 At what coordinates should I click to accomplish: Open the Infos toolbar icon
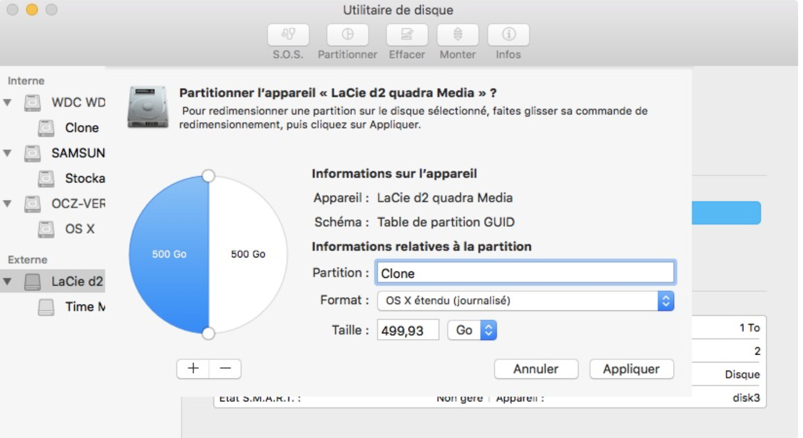click(x=508, y=35)
